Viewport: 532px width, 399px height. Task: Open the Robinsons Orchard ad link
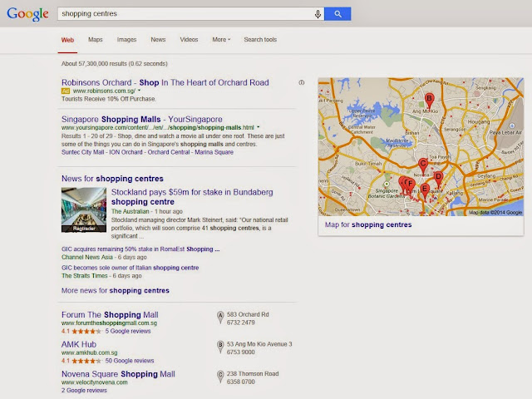point(165,82)
